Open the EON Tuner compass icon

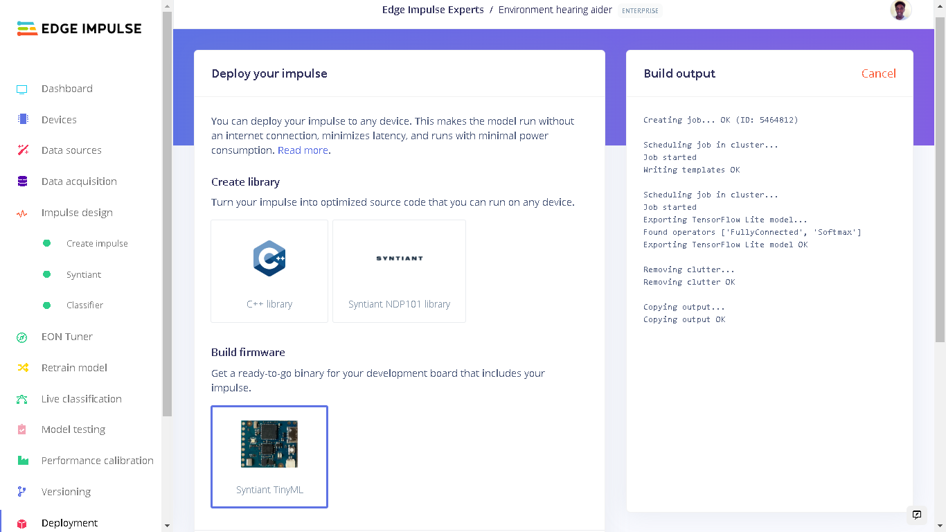click(x=22, y=337)
